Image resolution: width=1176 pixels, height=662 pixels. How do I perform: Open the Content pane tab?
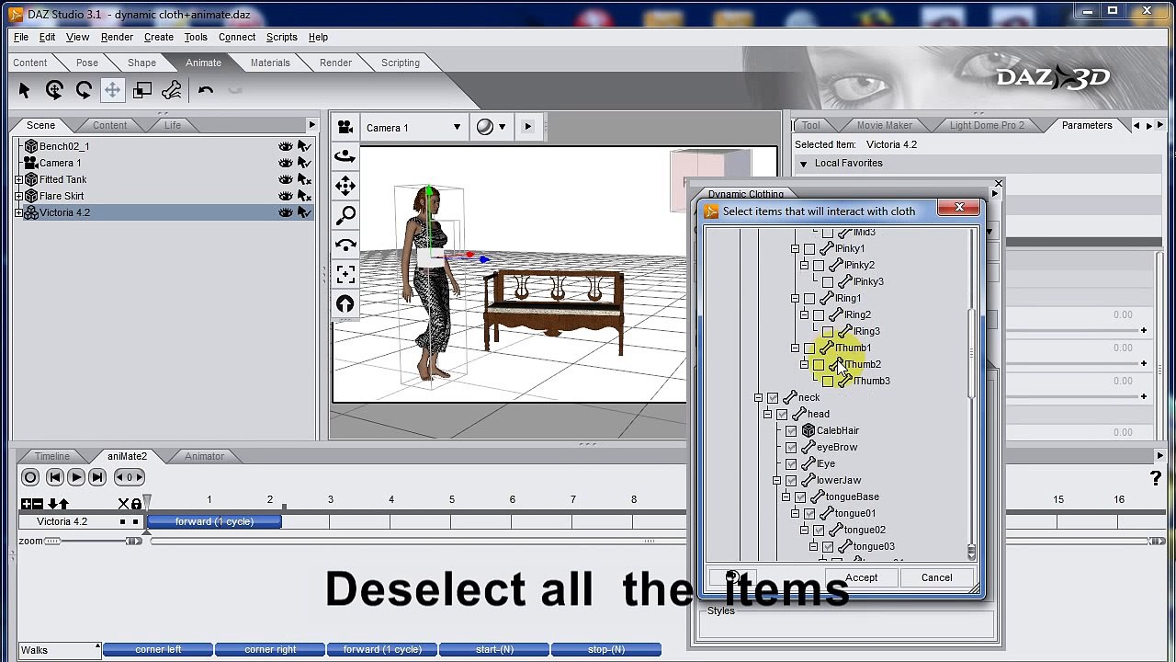(x=109, y=125)
